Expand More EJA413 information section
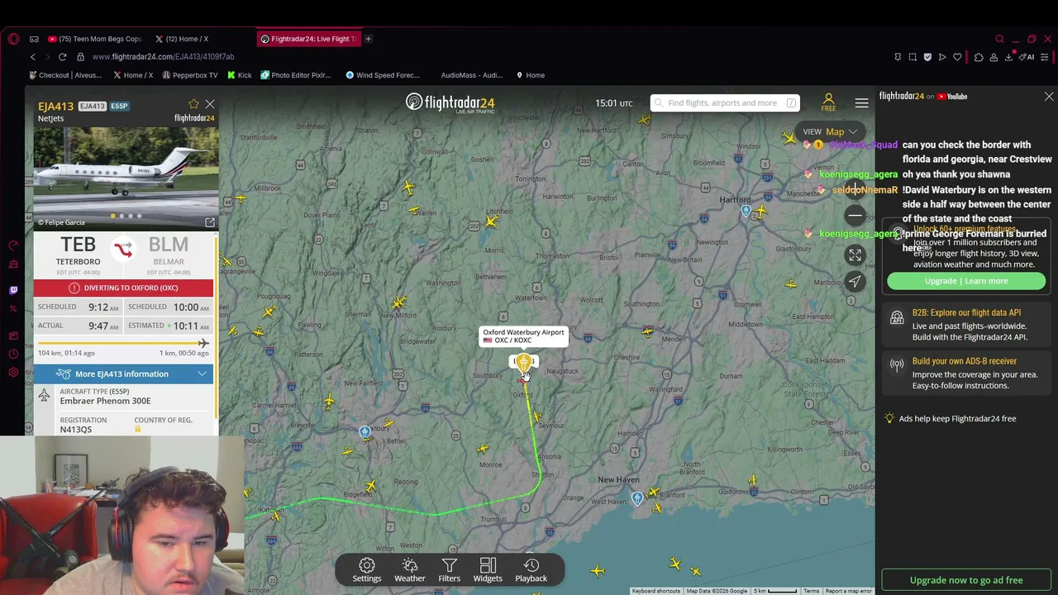Image resolution: width=1058 pixels, height=595 pixels. 123,374
